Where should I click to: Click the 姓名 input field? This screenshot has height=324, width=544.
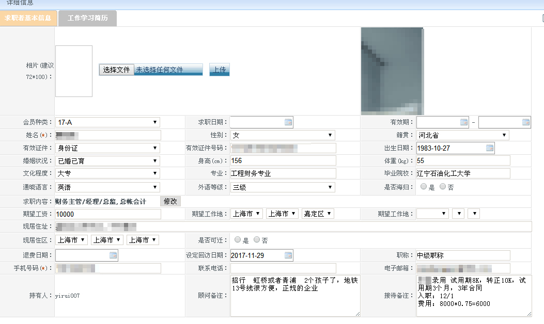[x=108, y=135]
